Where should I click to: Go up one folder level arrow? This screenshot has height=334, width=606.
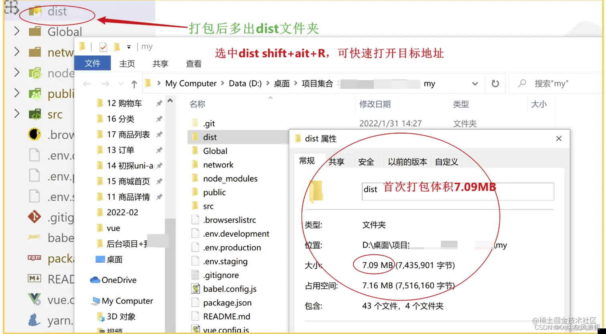134,84
